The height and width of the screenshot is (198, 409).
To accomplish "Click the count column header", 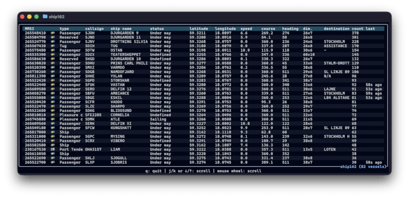I will (357, 29).
